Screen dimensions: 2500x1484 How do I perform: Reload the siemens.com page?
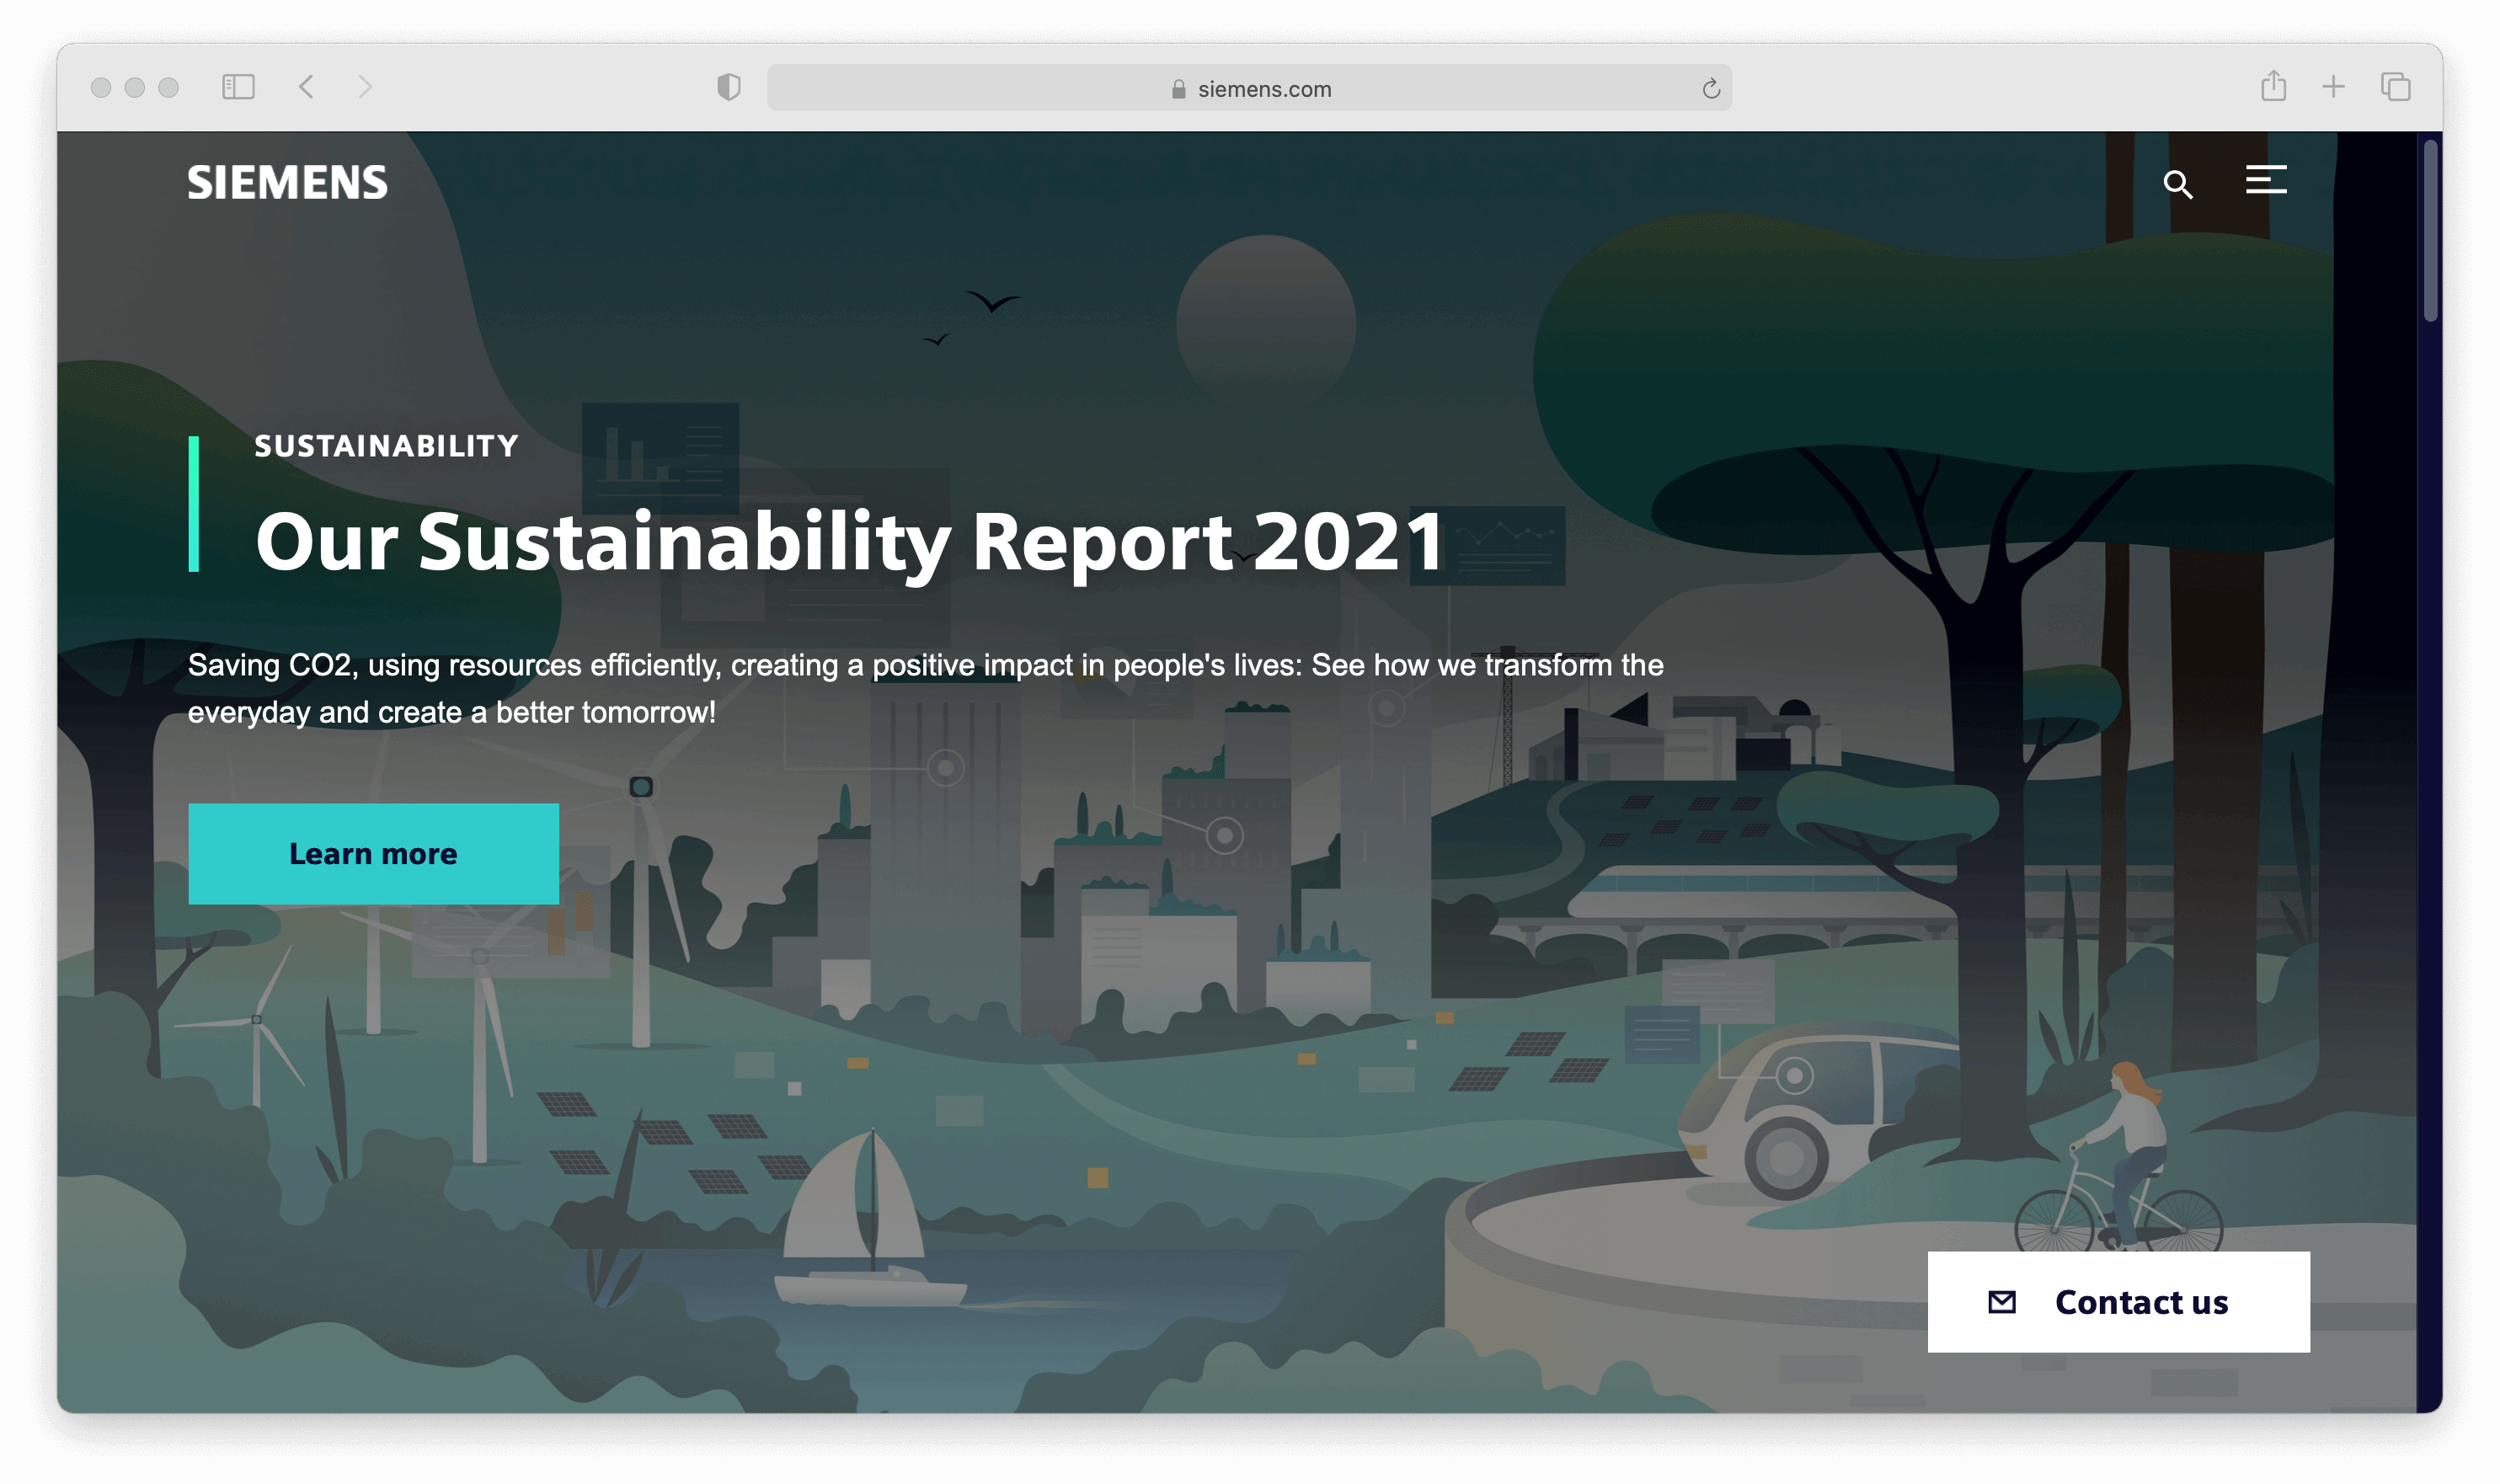pos(1711,89)
